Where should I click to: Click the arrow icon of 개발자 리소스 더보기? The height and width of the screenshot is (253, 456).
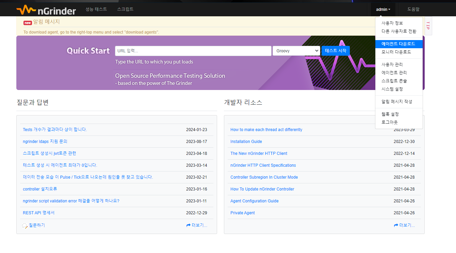396,225
